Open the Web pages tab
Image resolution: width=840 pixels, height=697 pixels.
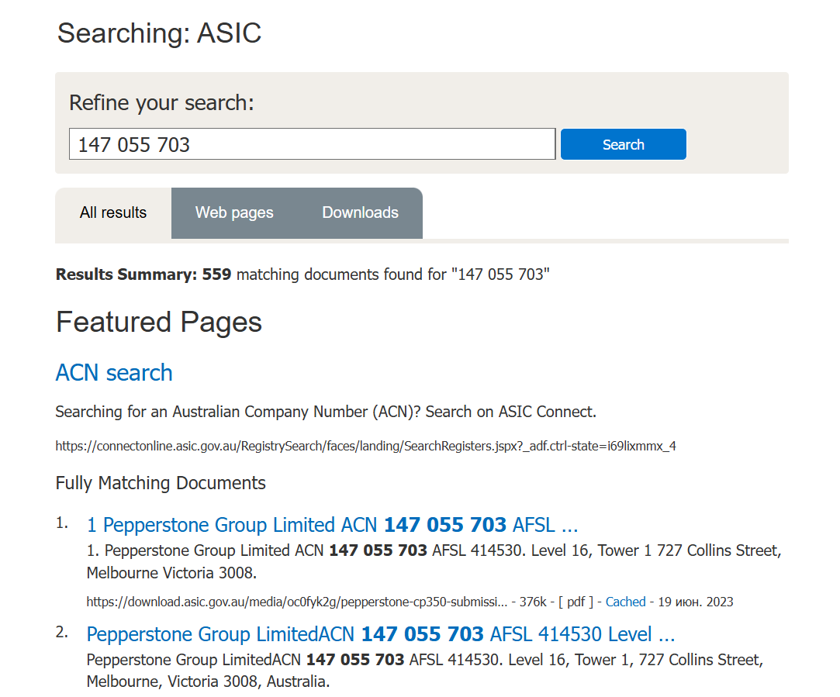[x=234, y=212]
